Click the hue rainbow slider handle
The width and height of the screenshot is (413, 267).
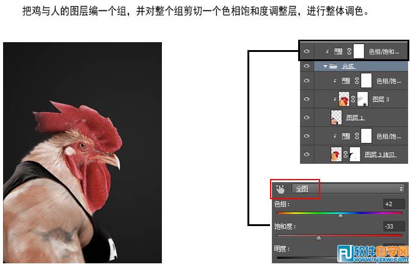(x=340, y=216)
